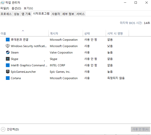Switch to the 성능 tab
This screenshot has height=135, width=151.
coord(17,14)
